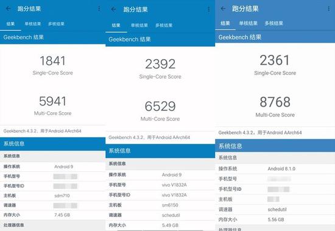
Task: Select vivo V1832A phone model row
Action: point(160,185)
